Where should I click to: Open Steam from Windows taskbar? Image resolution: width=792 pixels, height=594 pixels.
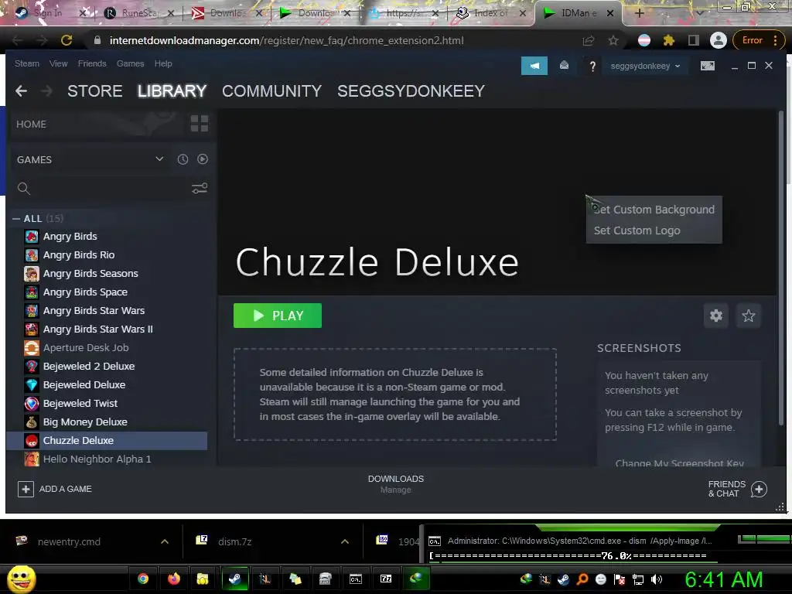tap(235, 579)
